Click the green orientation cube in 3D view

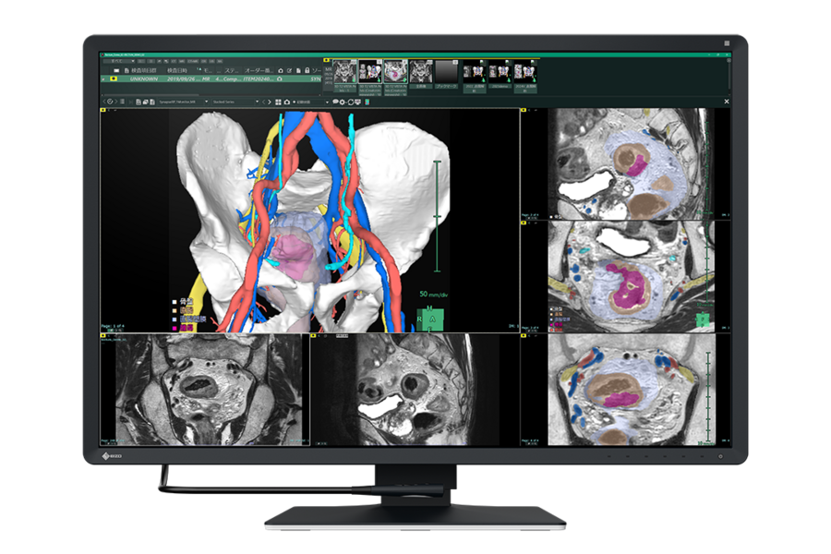(432, 317)
